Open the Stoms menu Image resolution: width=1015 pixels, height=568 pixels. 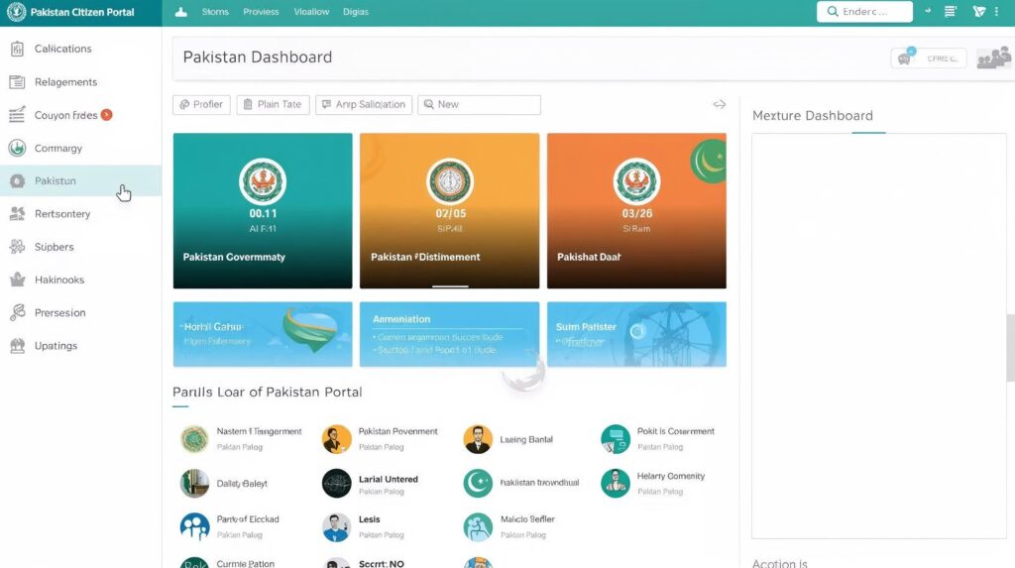coord(215,12)
